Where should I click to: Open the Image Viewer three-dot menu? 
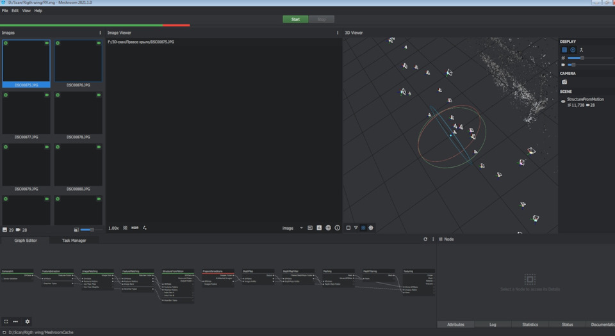(338, 33)
